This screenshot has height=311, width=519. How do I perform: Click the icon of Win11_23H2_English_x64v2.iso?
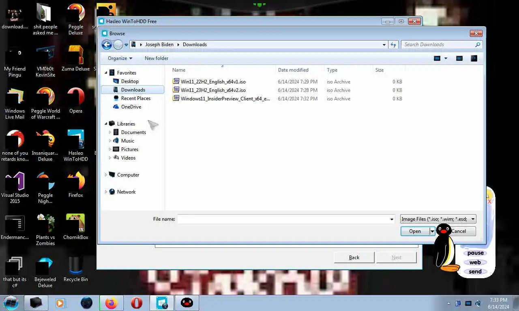pyautogui.click(x=176, y=90)
